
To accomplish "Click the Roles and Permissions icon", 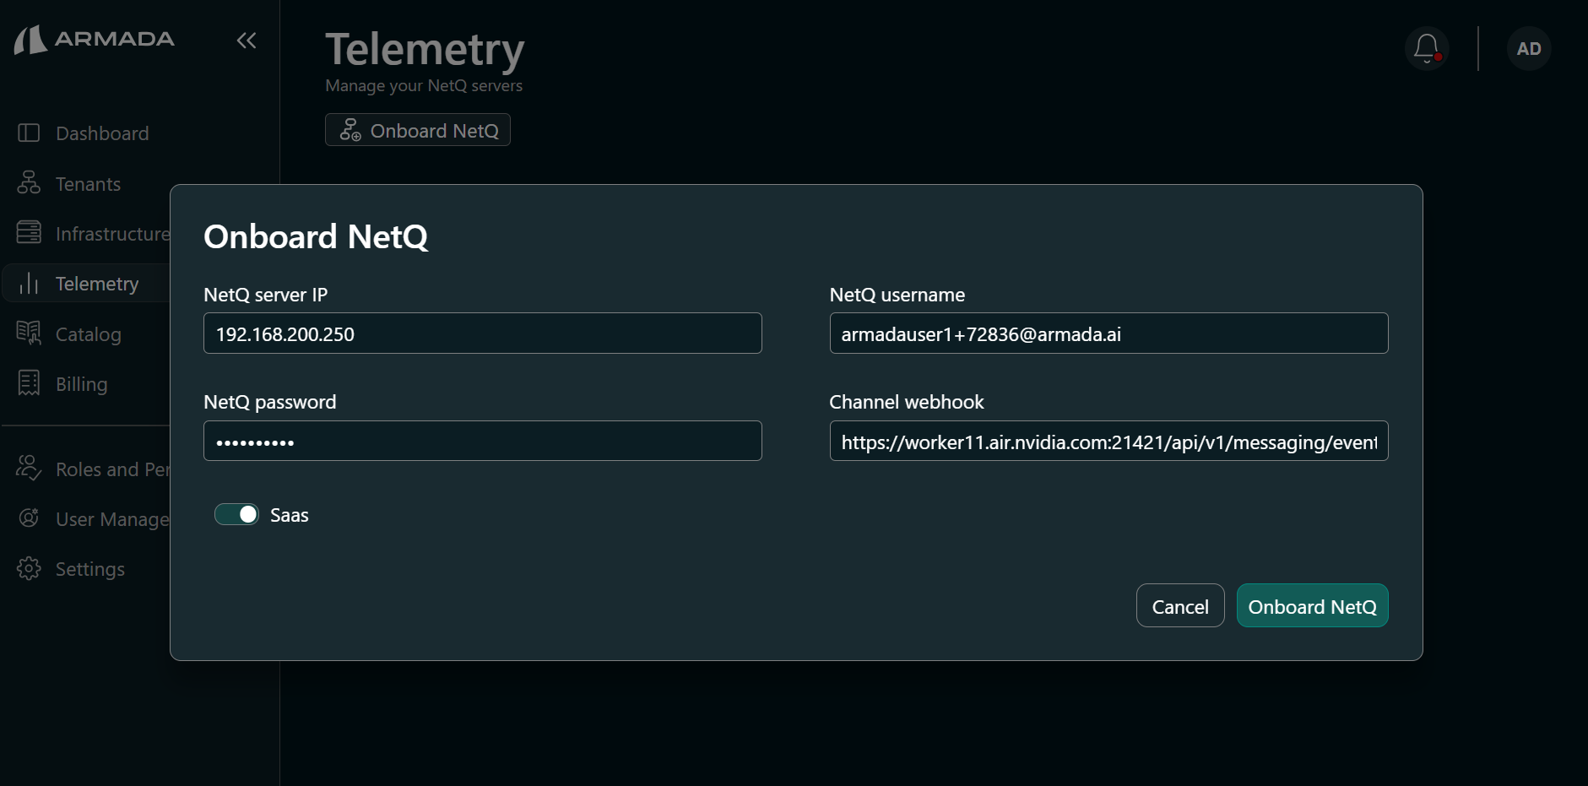I will 29,469.
